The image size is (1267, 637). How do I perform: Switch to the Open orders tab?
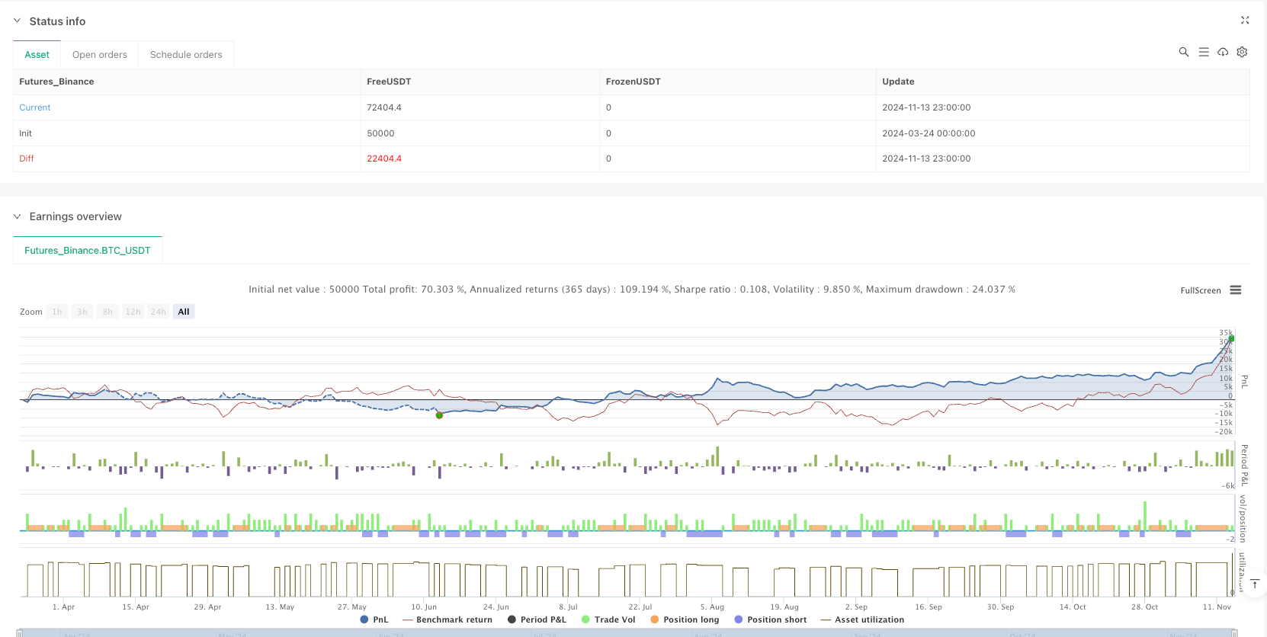pyautogui.click(x=100, y=55)
